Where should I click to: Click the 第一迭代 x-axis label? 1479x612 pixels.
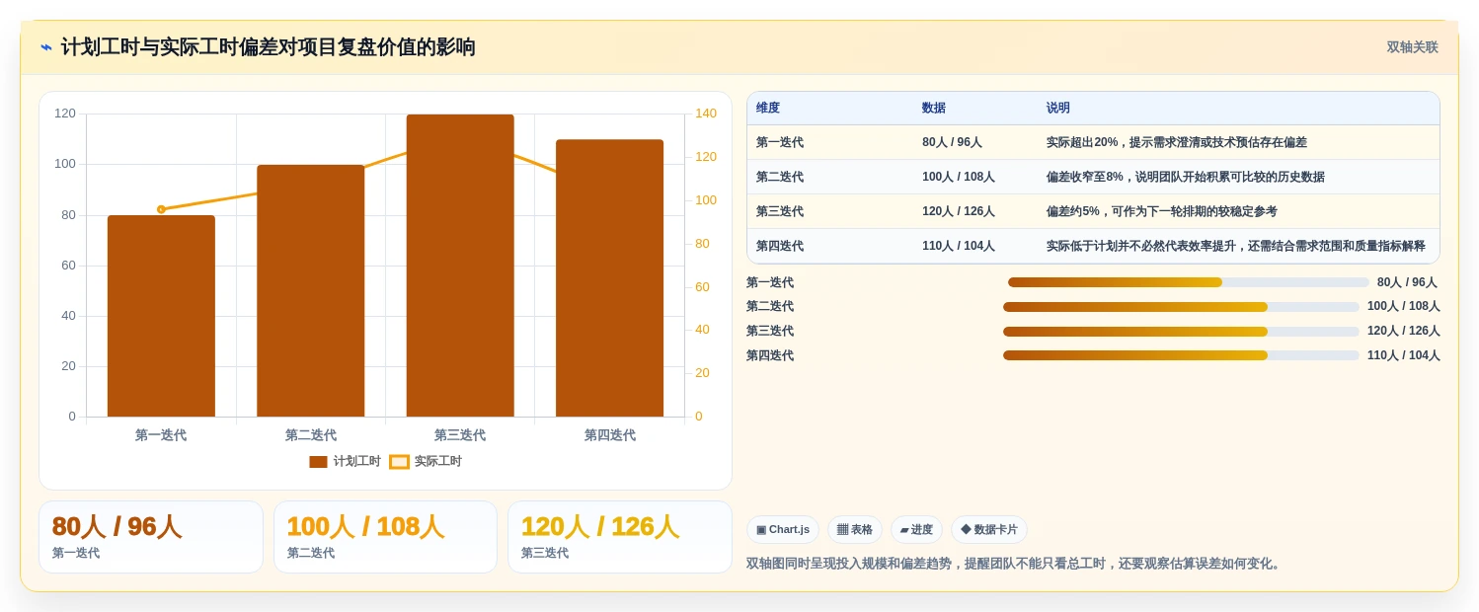161,435
